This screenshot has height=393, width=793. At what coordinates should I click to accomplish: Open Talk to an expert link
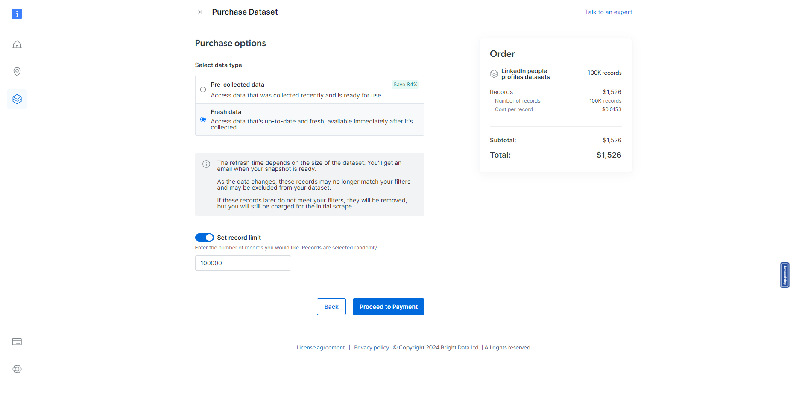click(609, 12)
